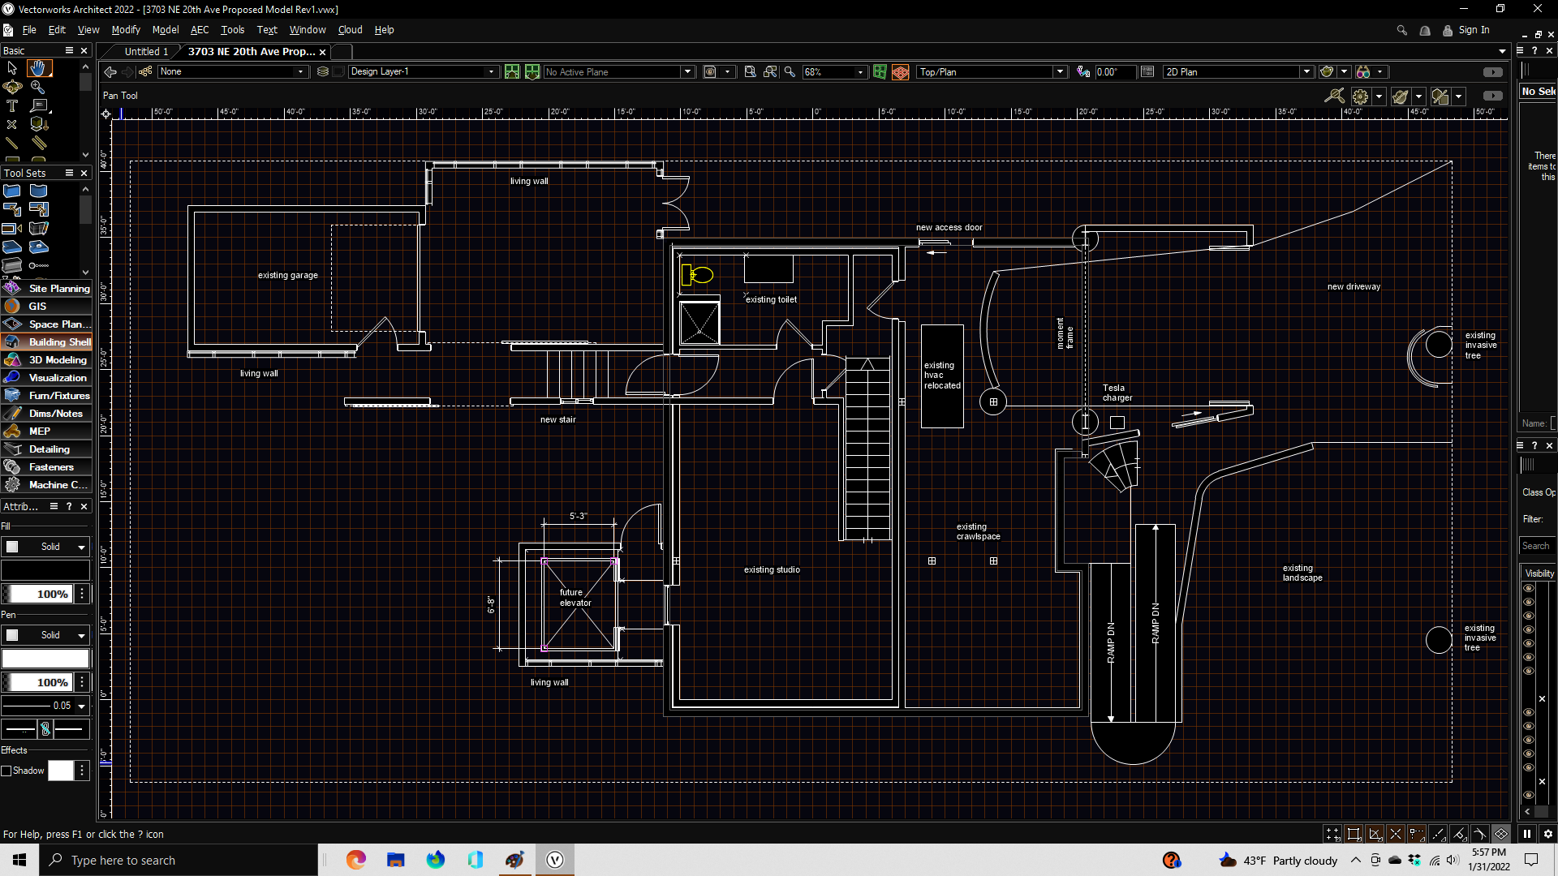Image resolution: width=1558 pixels, height=876 pixels.
Task: Expand the Fill Solid style dropdown
Action: (x=81, y=547)
